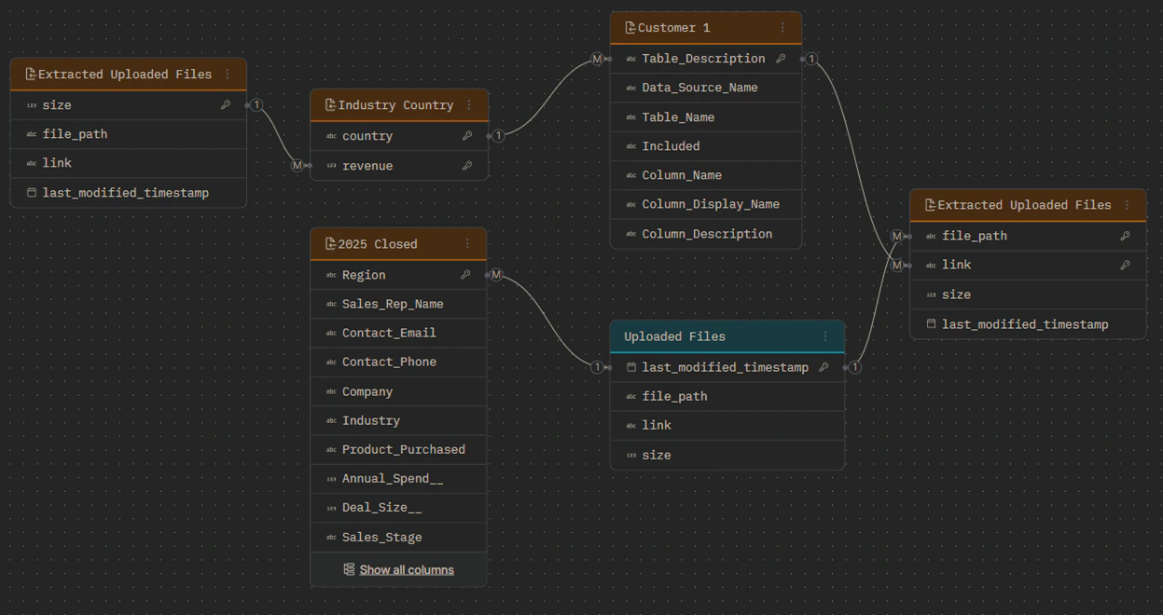
Task: Open the Uploaded Files table options menu
Action: point(825,336)
